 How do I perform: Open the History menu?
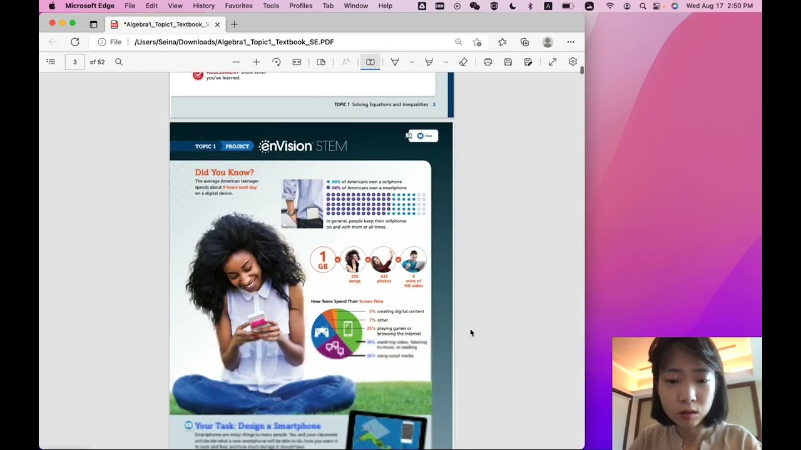204,6
